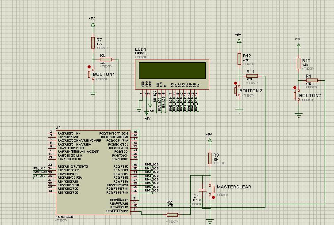
Task: Click pin 40 stub on U1
Action: point(52,192)
